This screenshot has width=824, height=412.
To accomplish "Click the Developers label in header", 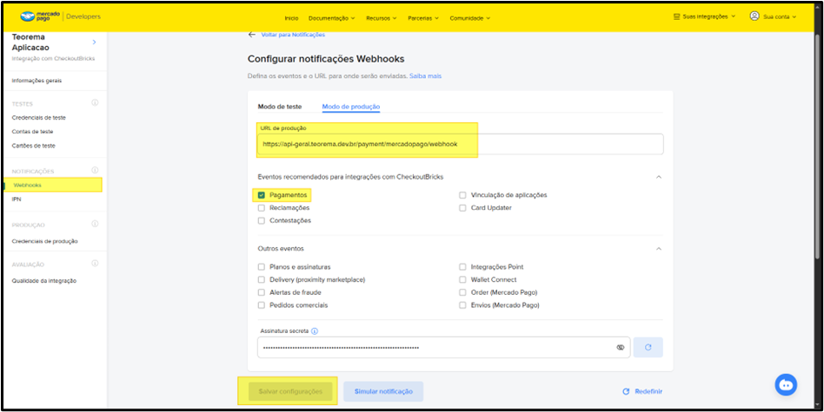I will [84, 16].
